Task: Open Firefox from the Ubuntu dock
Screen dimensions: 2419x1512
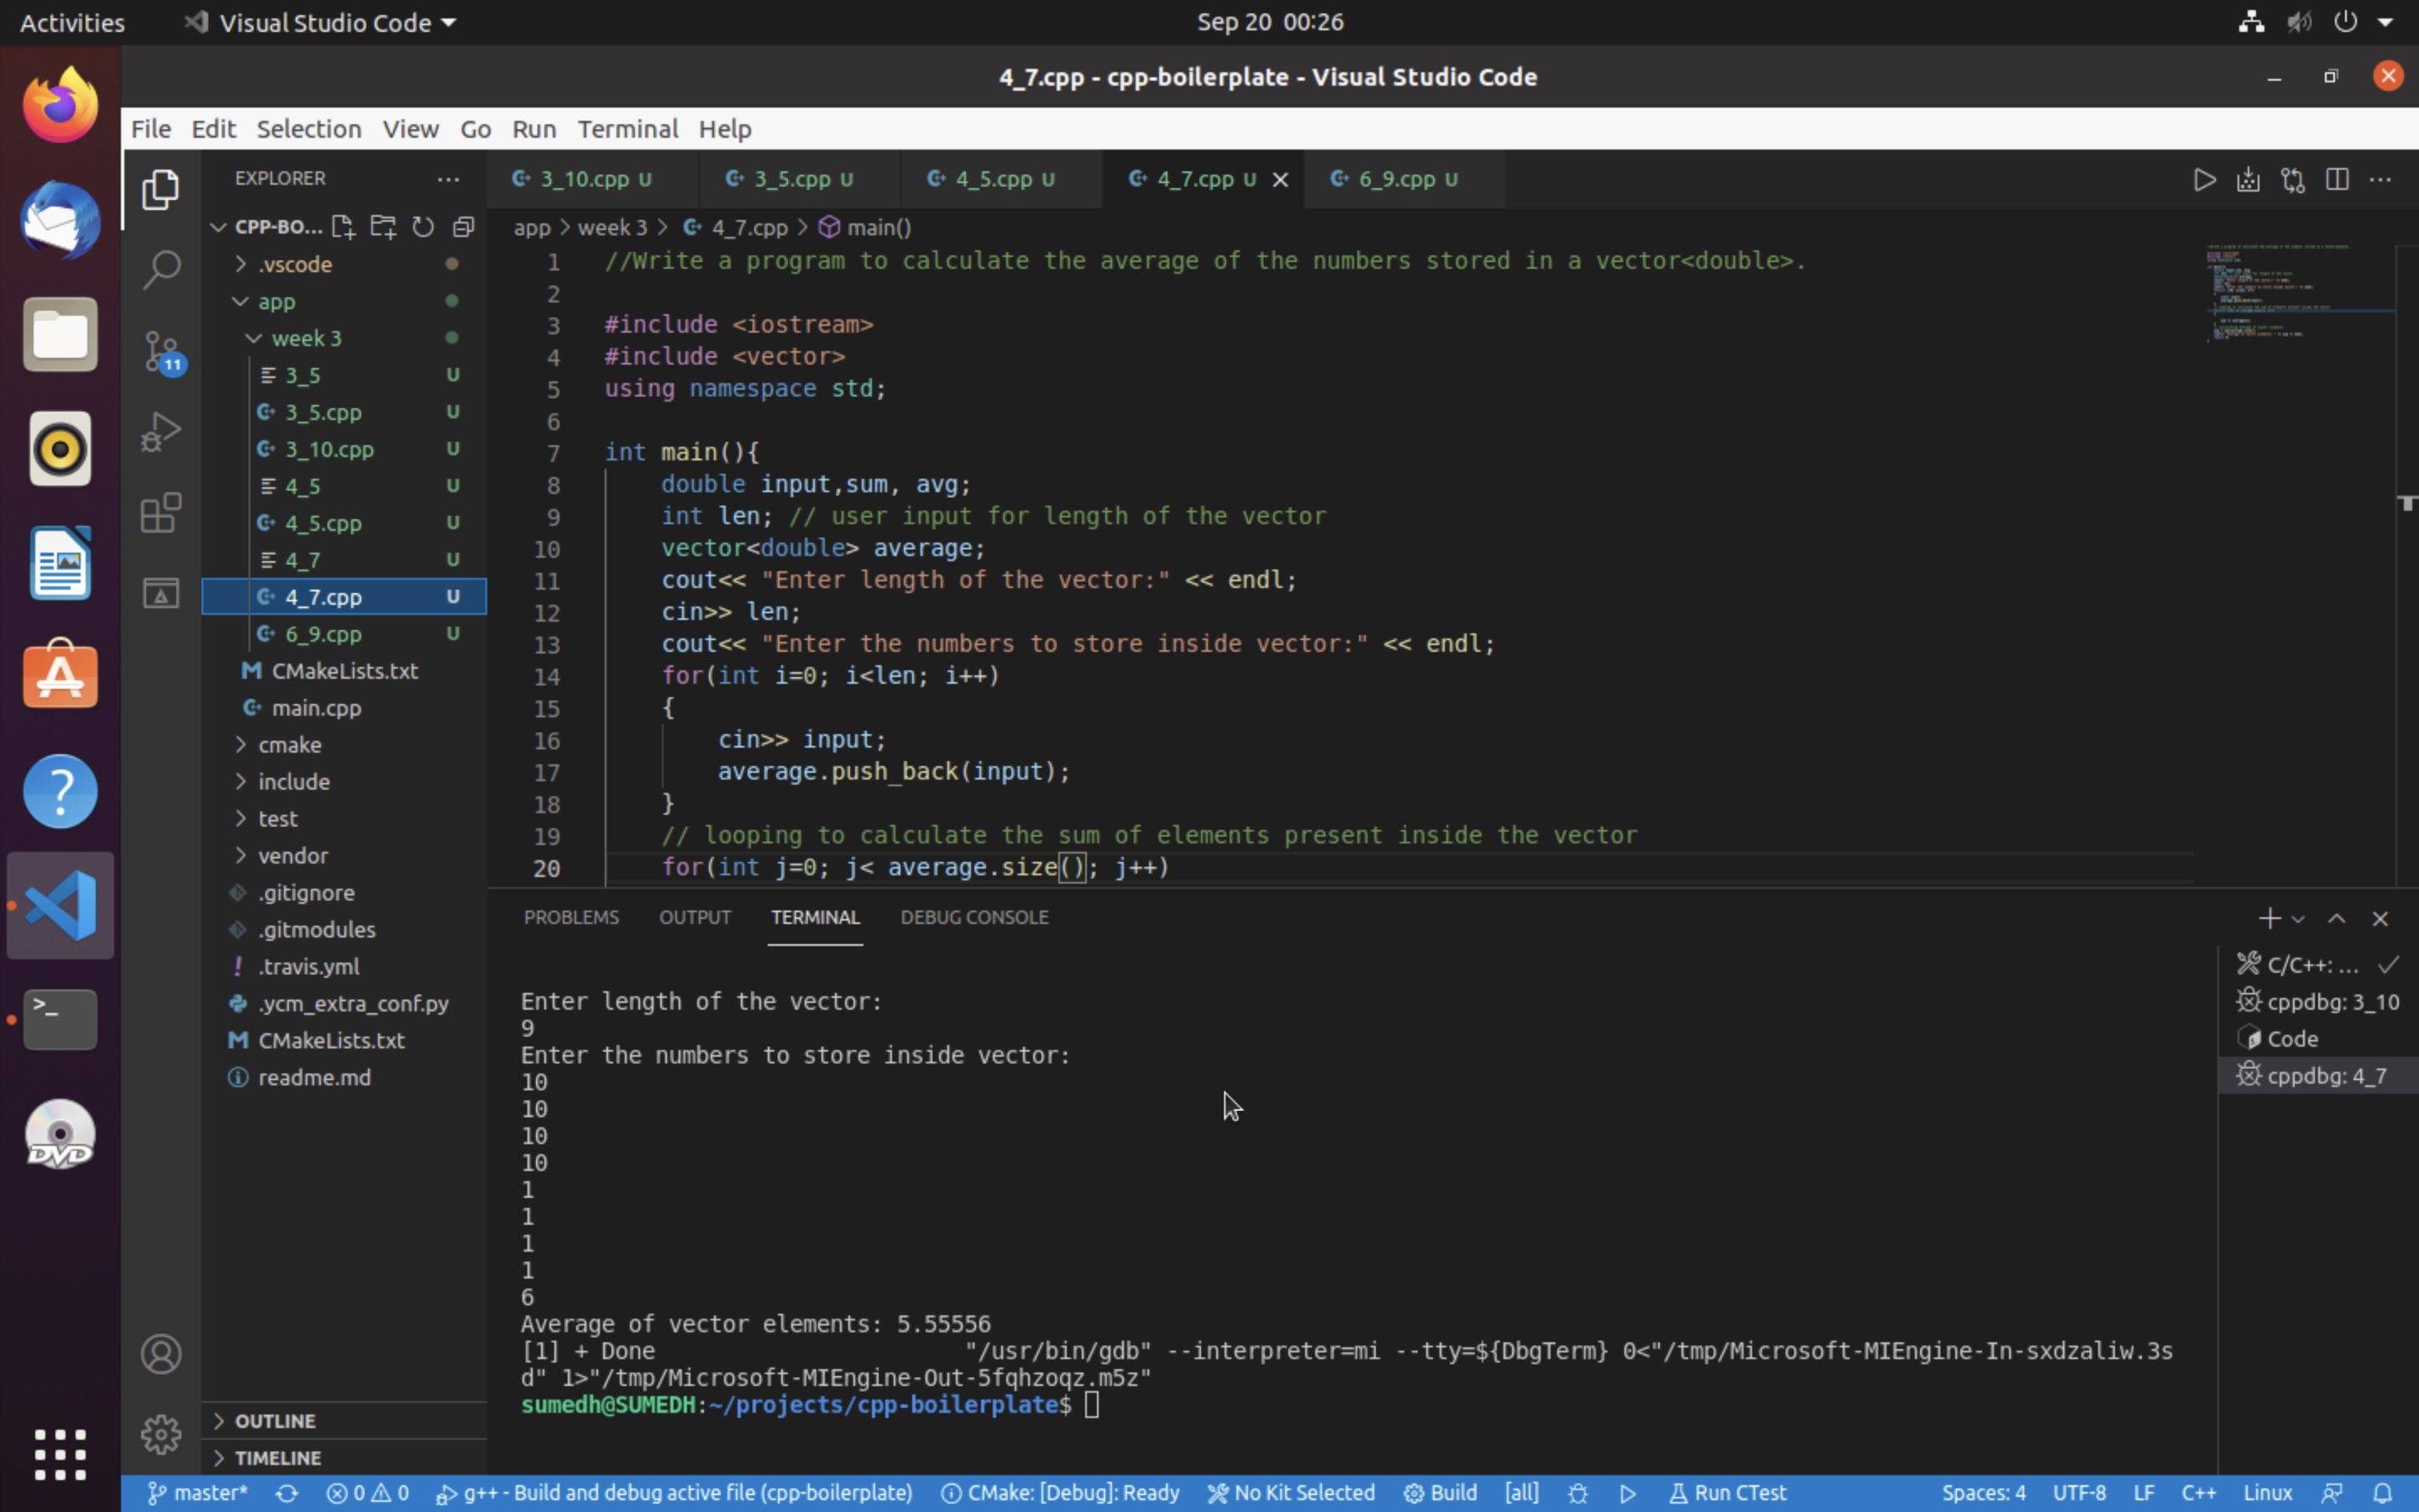Action: [60, 105]
